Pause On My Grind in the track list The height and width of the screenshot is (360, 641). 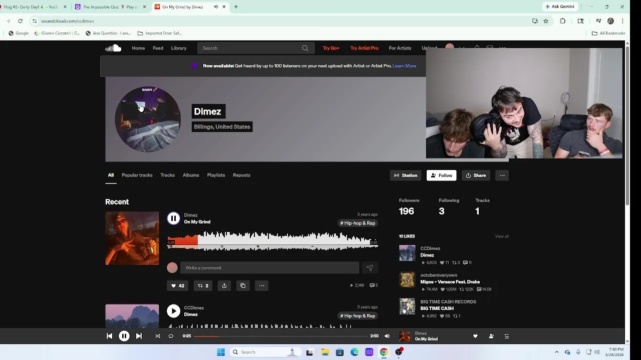click(x=173, y=218)
